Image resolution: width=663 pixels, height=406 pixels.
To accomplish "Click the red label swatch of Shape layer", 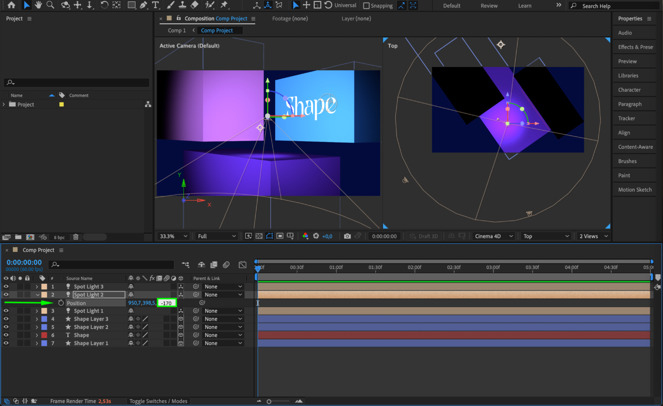I will coord(44,335).
